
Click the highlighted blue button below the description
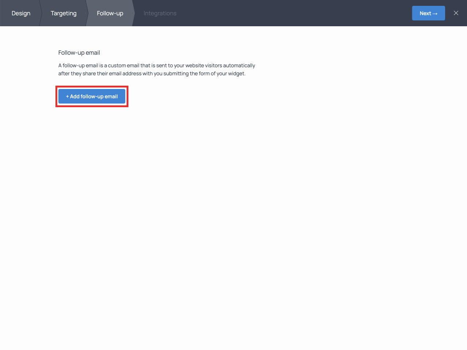[x=92, y=96]
